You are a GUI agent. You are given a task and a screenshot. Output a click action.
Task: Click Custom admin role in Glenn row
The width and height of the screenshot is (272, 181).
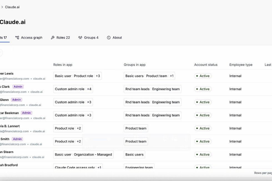coord(70,102)
